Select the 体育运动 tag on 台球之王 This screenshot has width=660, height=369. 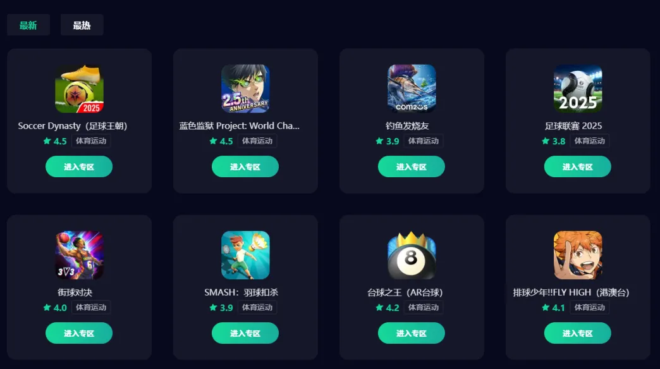(x=424, y=307)
